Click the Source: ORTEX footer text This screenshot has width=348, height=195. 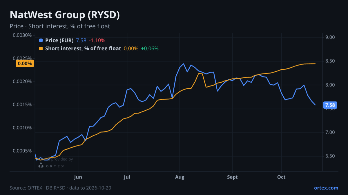point(60,188)
